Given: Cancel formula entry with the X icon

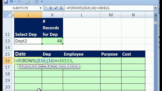Looking at the screenshot, I should coord(51,8).
